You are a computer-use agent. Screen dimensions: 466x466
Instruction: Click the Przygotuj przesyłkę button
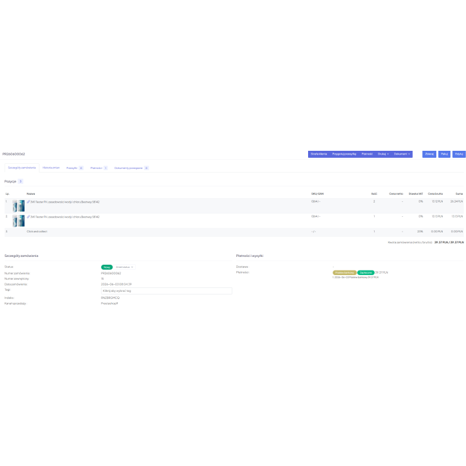click(x=344, y=154)
